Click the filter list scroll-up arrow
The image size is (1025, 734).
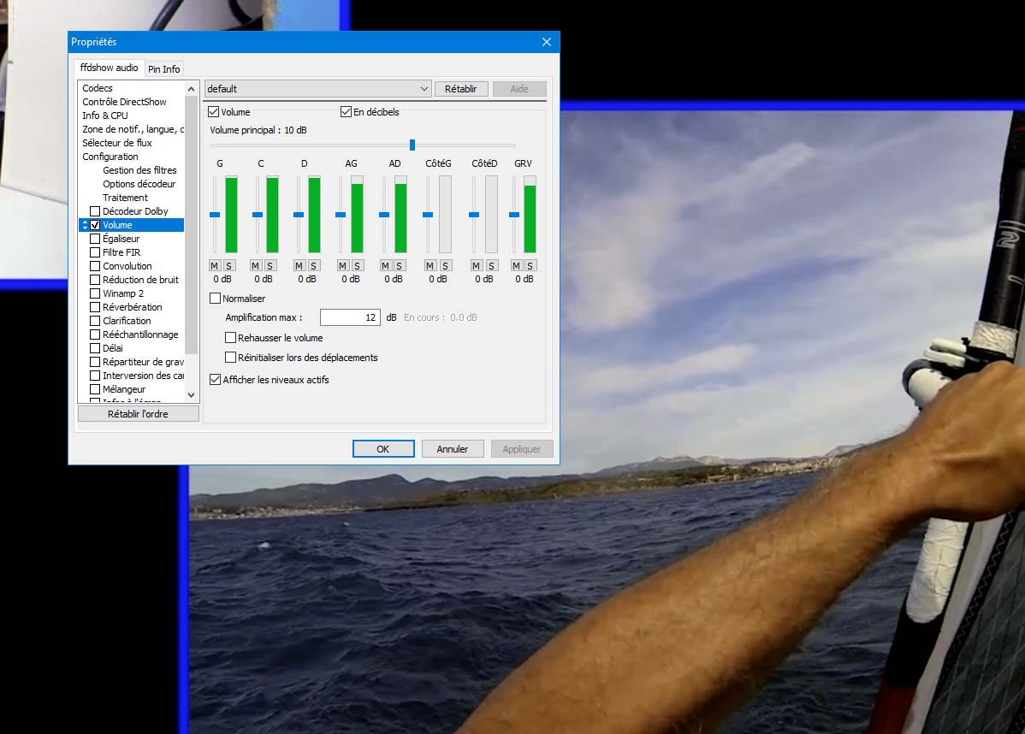191,89
